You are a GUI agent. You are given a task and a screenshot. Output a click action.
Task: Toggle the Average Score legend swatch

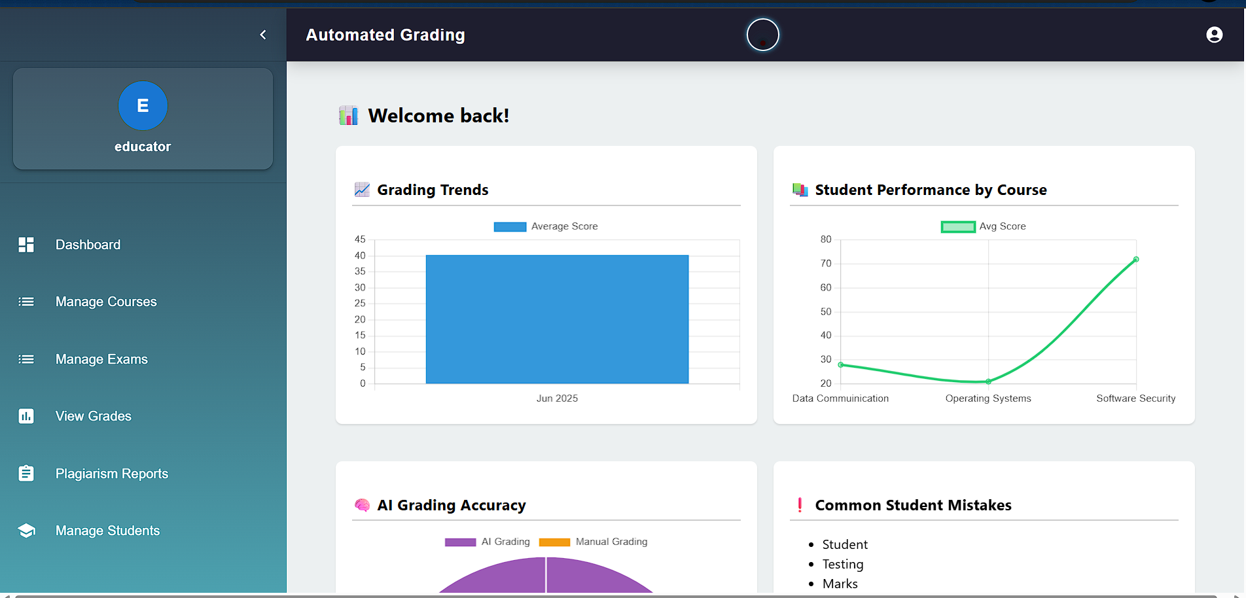(x=510, y=226)
